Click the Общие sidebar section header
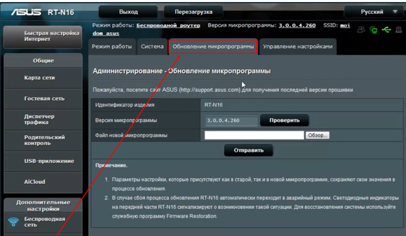This screenshot has height=236, width=406. click(x=43, y=61)
